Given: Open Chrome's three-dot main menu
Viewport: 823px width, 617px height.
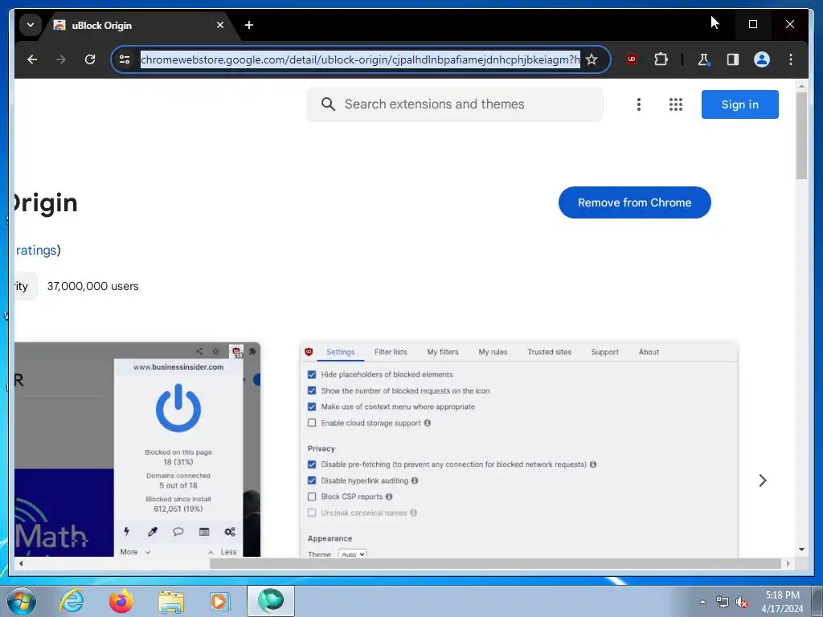Looking at the screenshot, I should click(791, 59).
